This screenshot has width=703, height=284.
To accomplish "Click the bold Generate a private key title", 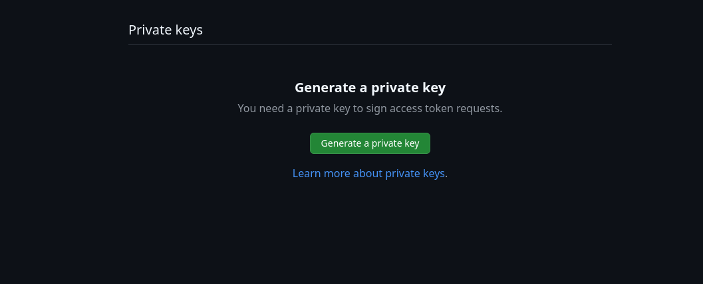I will (x=370, y=88).
